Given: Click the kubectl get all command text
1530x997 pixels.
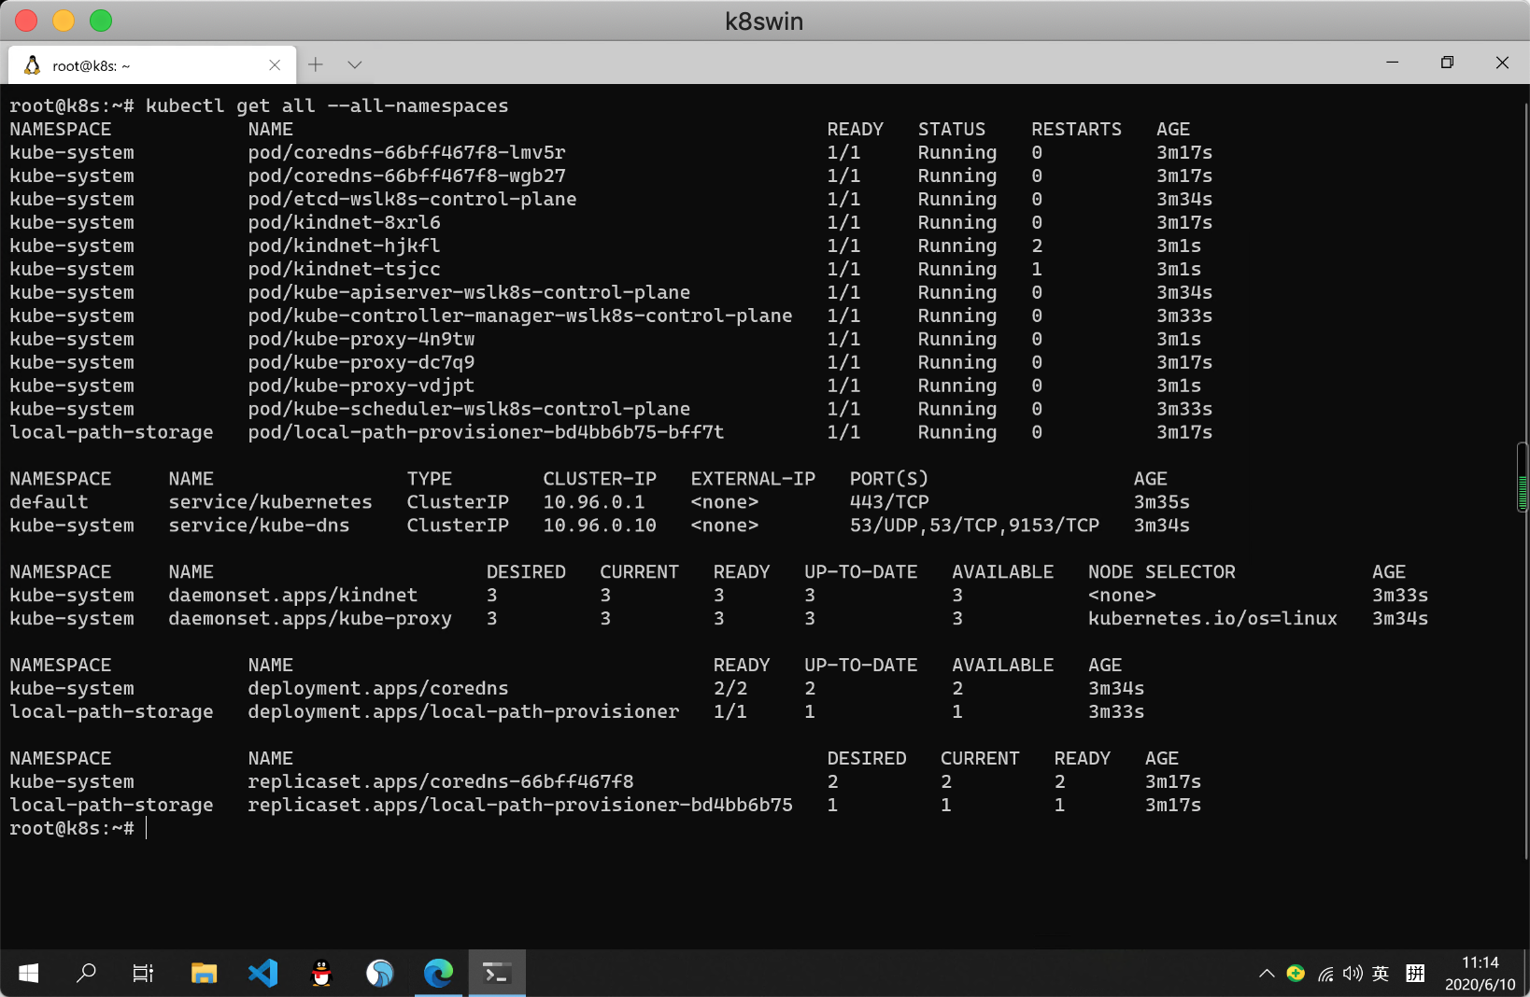Looking at the screenshot, I should (327, 105).
